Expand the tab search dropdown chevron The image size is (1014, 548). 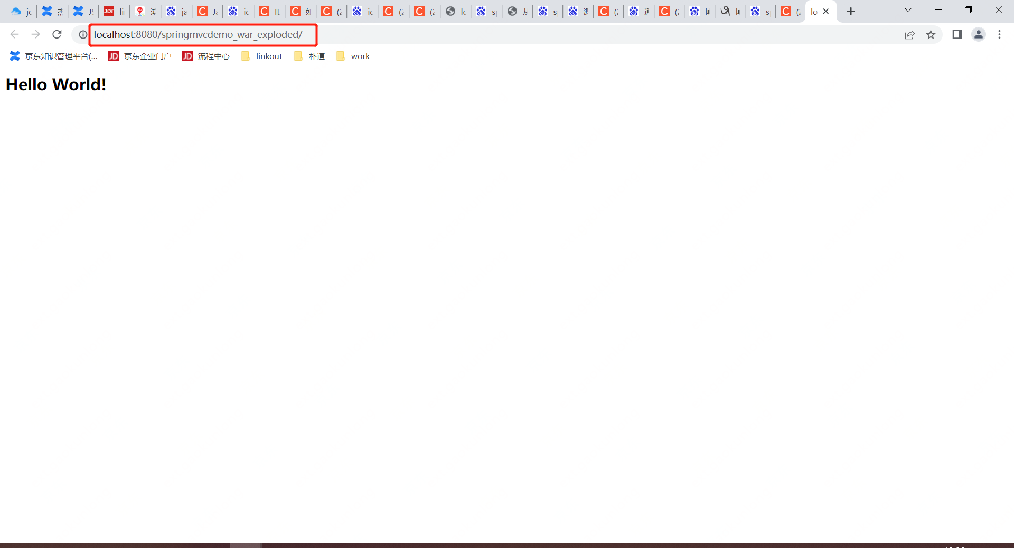tap(908, 10)
